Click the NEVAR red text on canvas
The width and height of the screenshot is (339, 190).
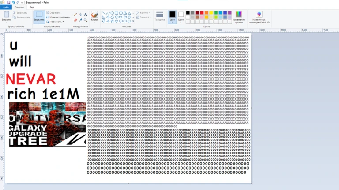[32, 79]
